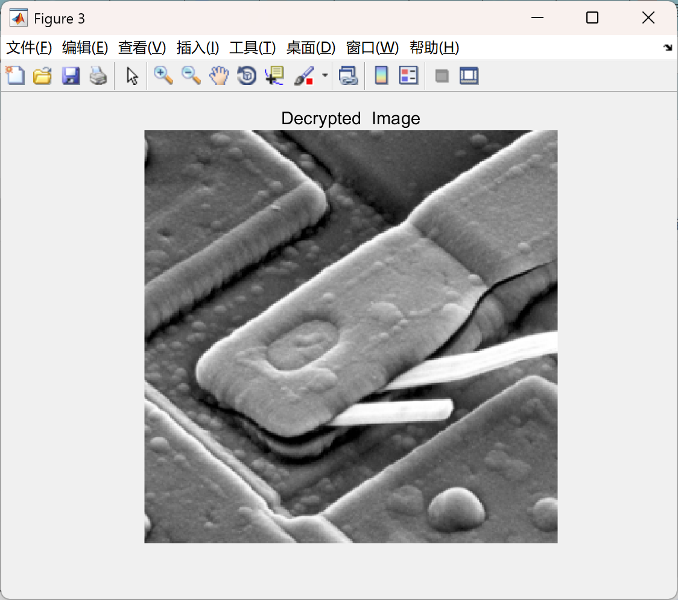The width and height of the screenshot is (678, 600).
Task: Activate the Zoom In magnifier tool
Action: (163, 75)
